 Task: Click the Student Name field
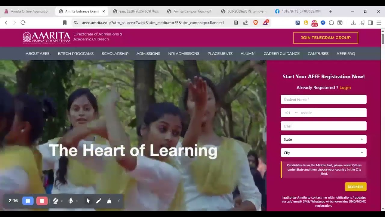(324, 99)
